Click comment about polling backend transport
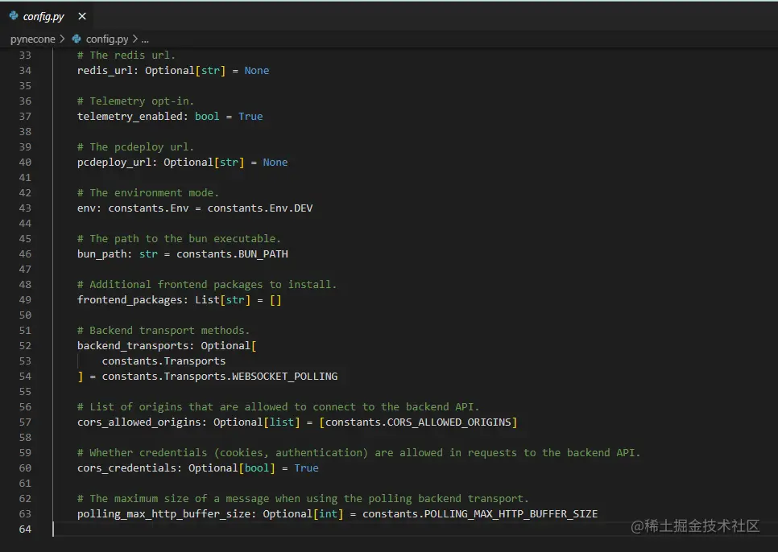The image size is (778, 552). pos(303,498)
